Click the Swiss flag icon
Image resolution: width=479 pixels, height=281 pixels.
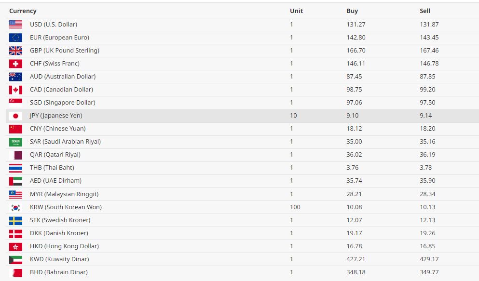point(15,64)
